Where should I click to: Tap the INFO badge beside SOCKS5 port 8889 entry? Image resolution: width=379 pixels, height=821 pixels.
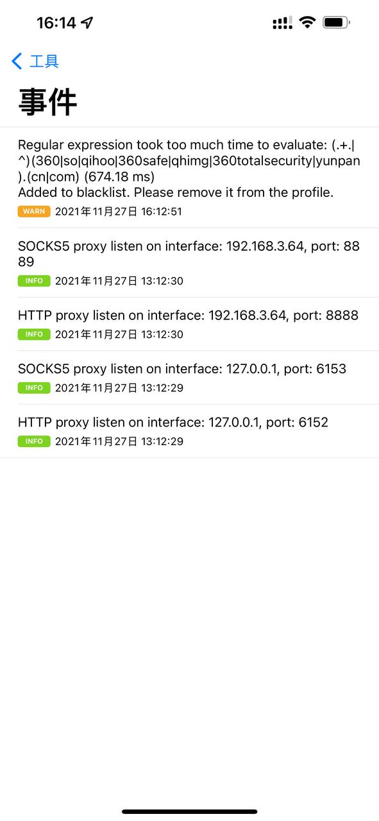33,280
